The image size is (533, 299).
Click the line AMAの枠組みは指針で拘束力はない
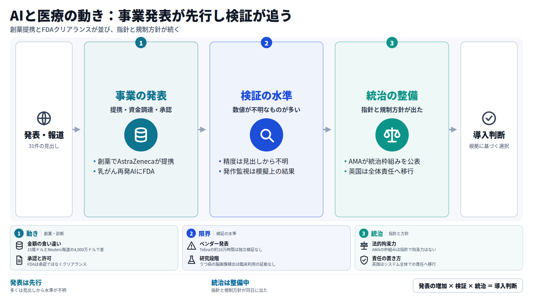pyautogui.click(x=404, y=249)
